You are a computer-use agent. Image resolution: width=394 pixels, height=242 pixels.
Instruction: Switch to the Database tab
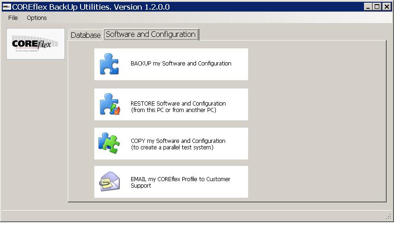(86, 35)
